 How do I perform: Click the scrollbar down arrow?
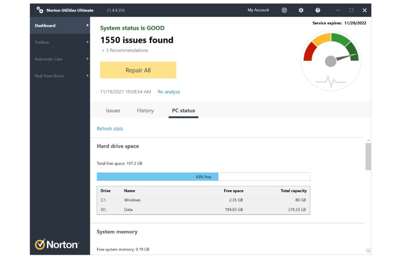[368, 250]
